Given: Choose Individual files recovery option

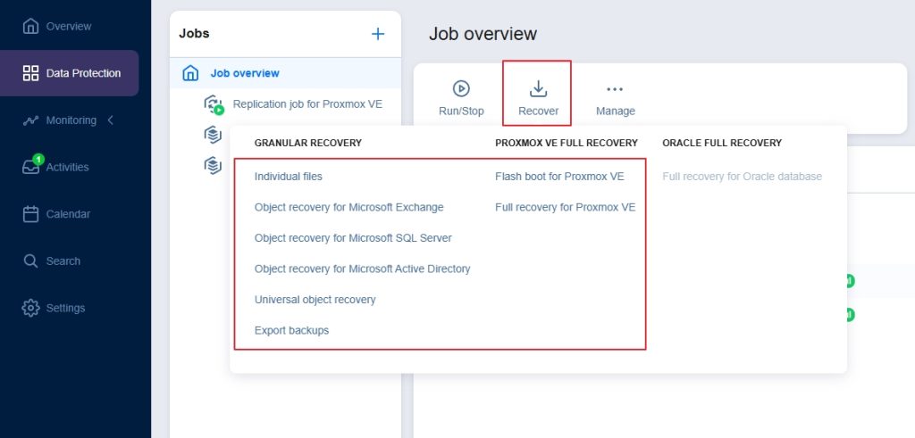Looking at the screenshot, I should click(x=289, y=177).
